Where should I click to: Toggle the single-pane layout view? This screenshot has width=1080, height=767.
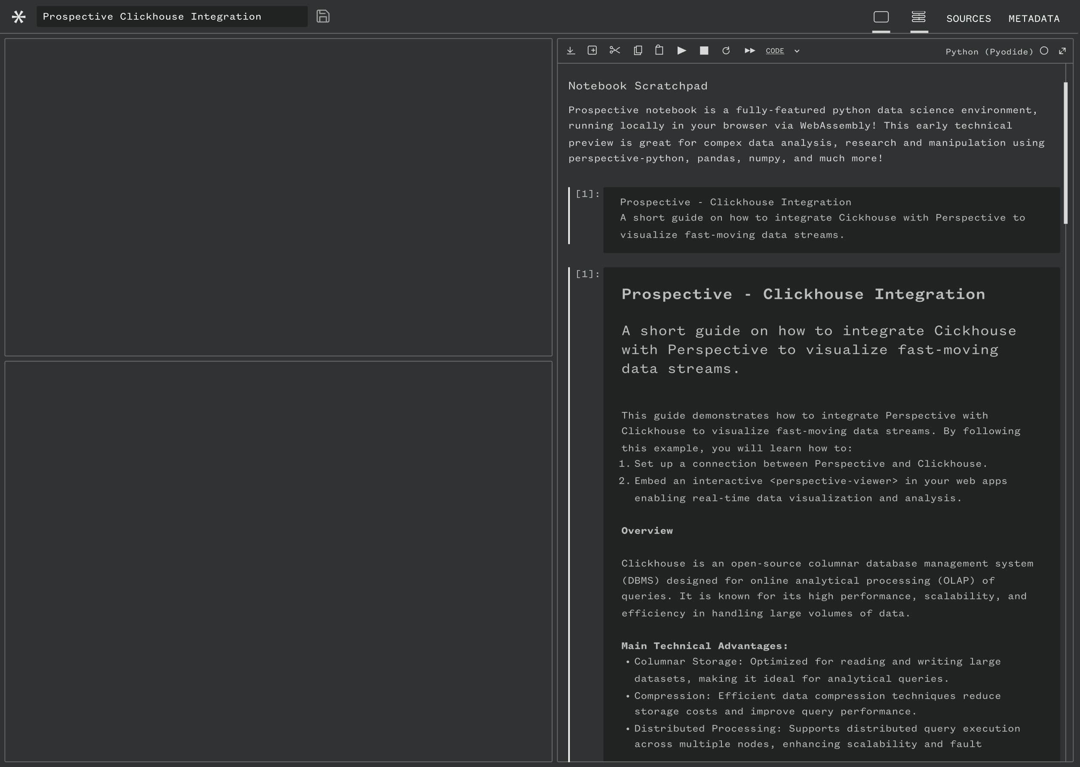881,18
